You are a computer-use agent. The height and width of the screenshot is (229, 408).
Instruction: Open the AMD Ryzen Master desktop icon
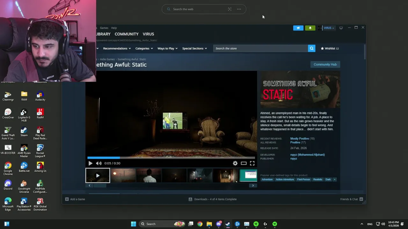[24, 151]
